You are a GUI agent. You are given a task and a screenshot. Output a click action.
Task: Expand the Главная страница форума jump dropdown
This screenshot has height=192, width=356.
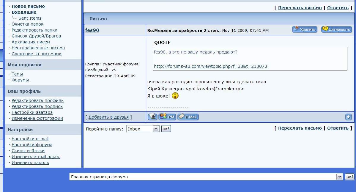tap(340, 177)
